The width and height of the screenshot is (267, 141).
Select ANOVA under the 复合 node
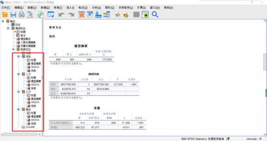point(35,120)
